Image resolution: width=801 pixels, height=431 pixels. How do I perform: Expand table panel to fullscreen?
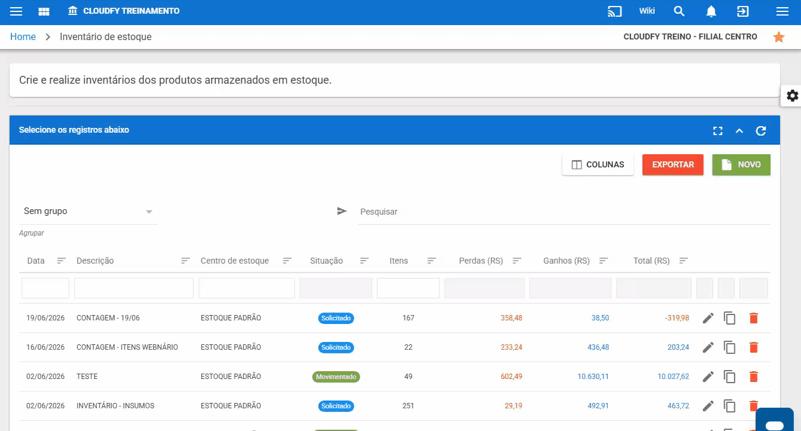pos(718,131)
